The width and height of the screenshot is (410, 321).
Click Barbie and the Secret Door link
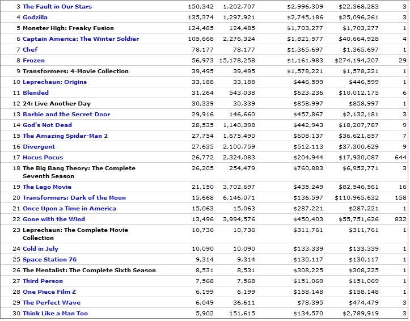[x=66, y=115]
